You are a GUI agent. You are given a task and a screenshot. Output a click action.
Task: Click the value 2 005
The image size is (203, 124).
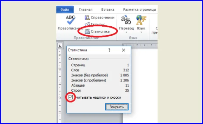coord(125,75)
